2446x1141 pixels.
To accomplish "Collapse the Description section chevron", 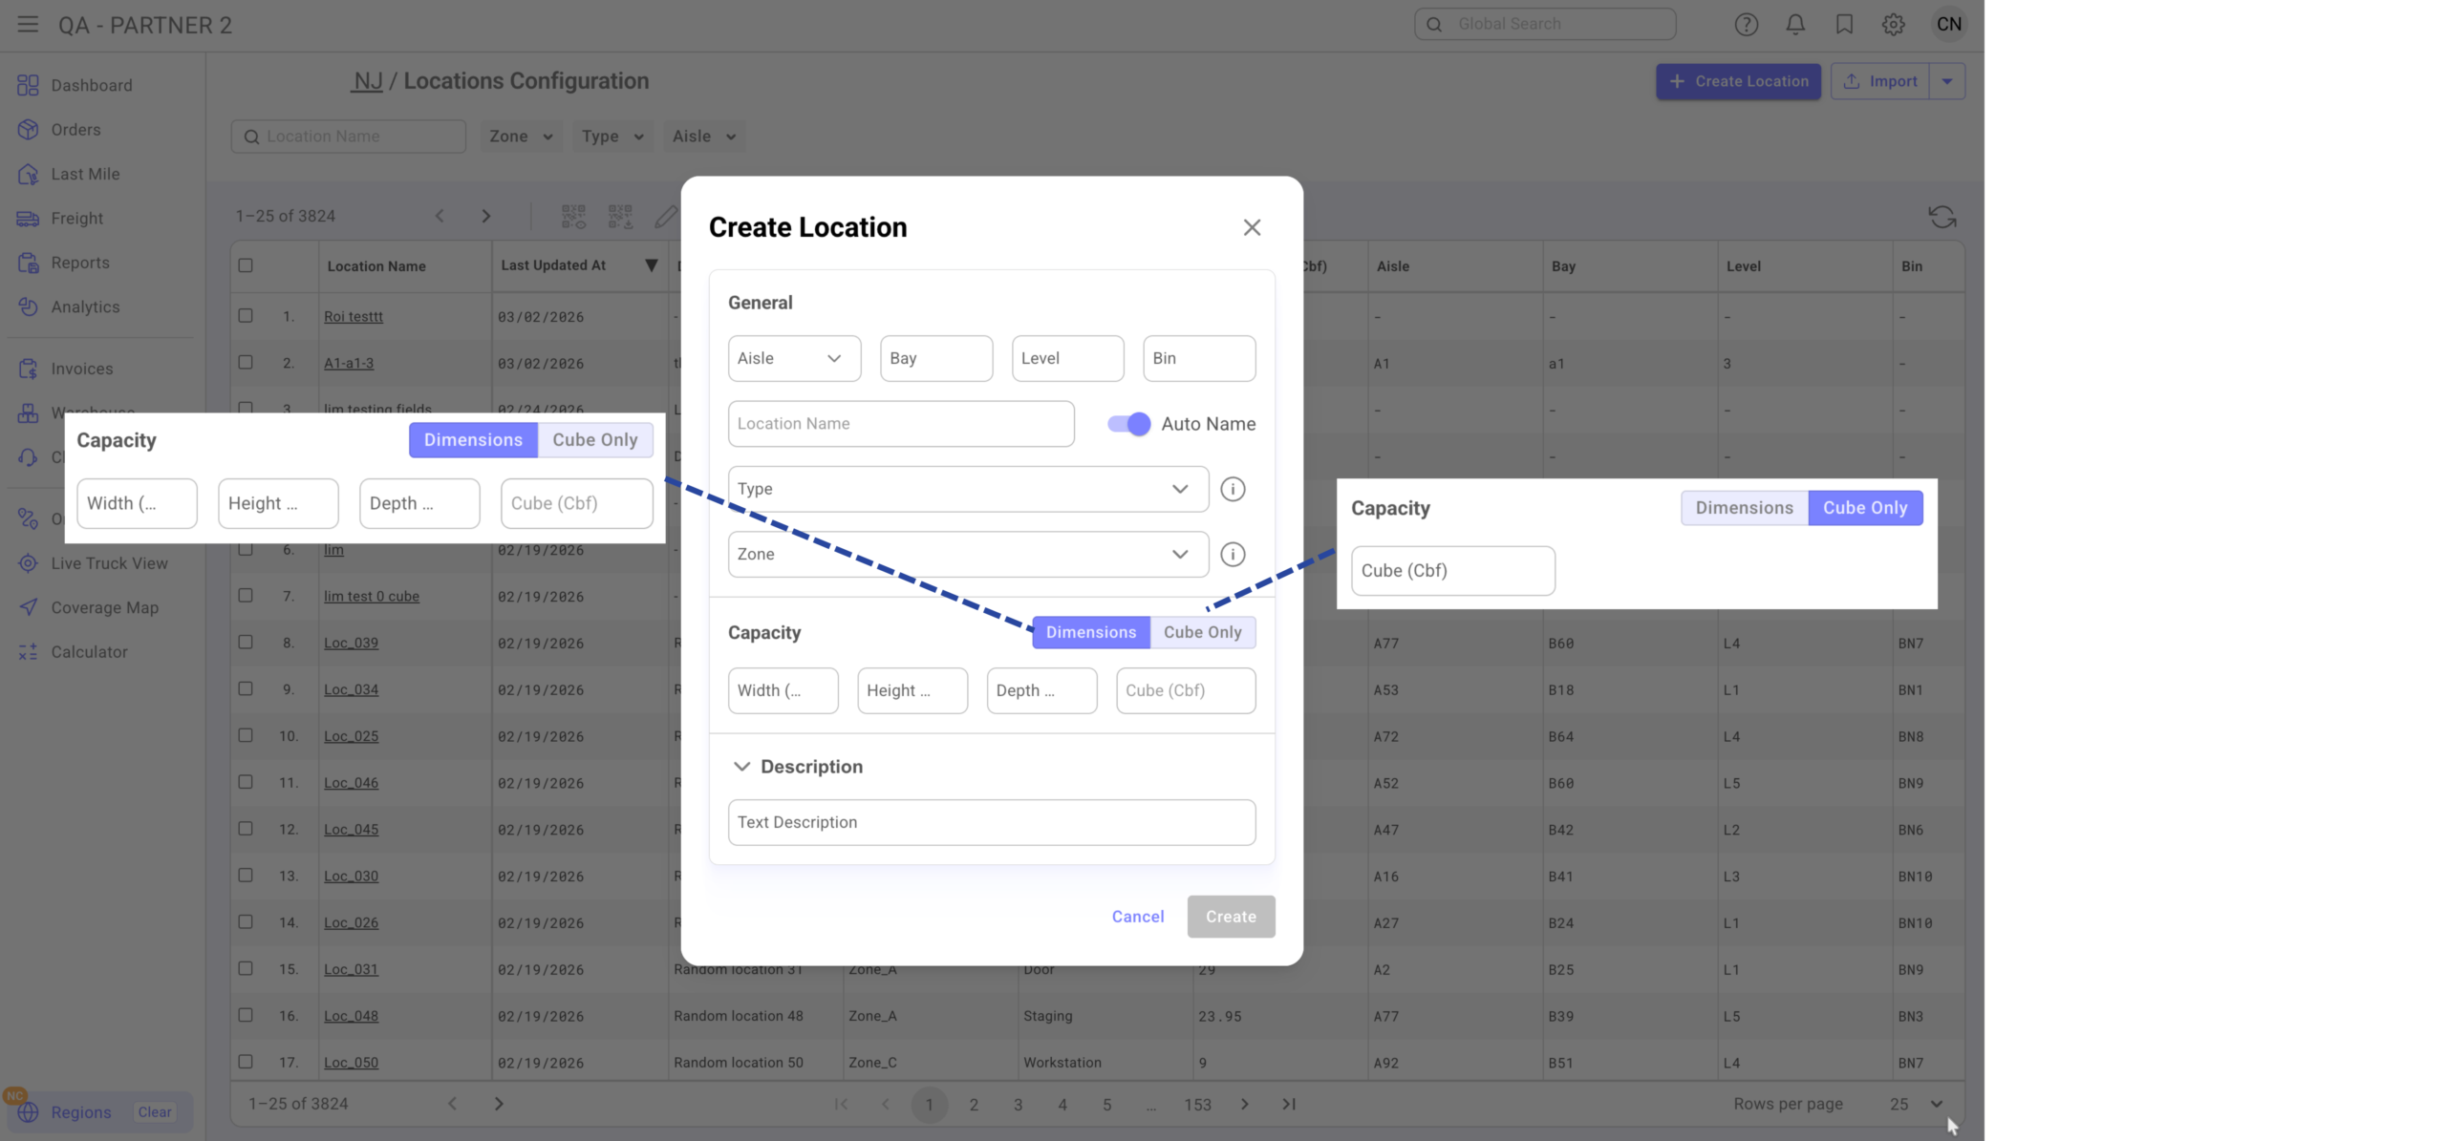I will pyautogui.click(x=741, y=767).
